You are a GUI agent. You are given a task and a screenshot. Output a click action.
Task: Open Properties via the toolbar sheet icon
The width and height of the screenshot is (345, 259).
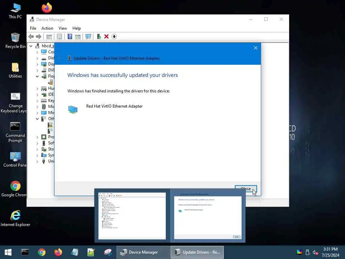click(x=59, y=36)
